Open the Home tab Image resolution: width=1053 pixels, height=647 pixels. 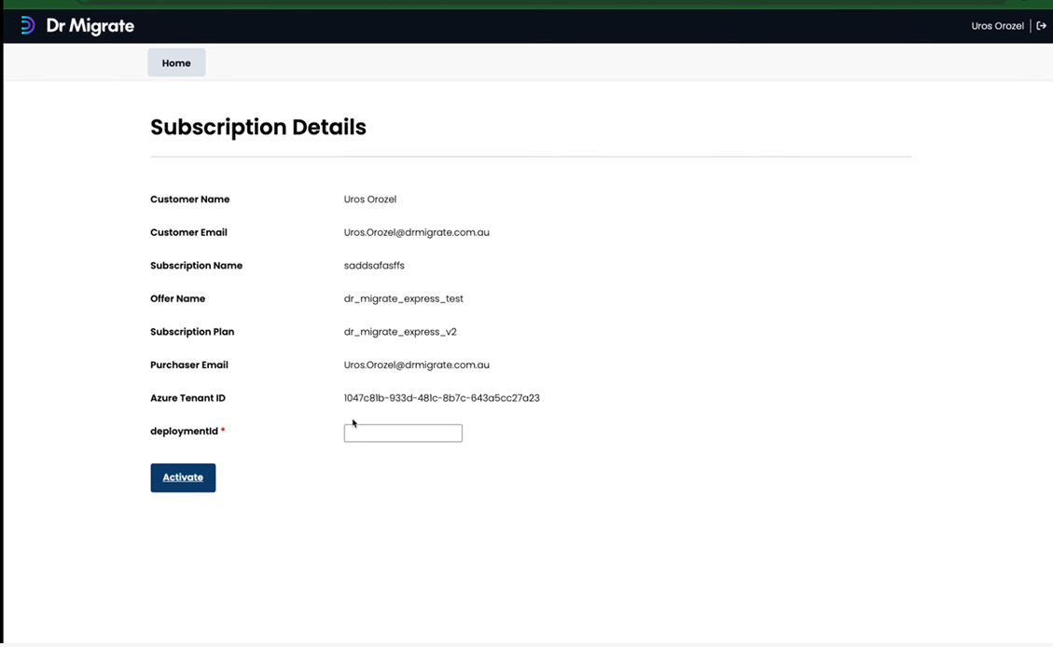click(x=176, y=62)
